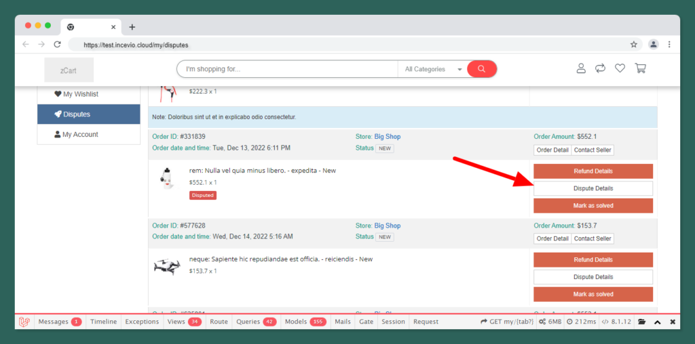Open the Messages debugbar tab

(59, 322)
